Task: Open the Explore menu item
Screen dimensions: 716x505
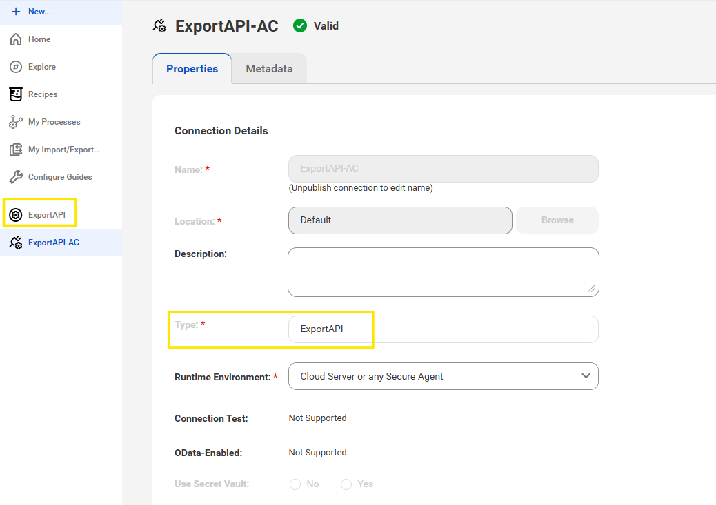Action: (x=61, y=67)
